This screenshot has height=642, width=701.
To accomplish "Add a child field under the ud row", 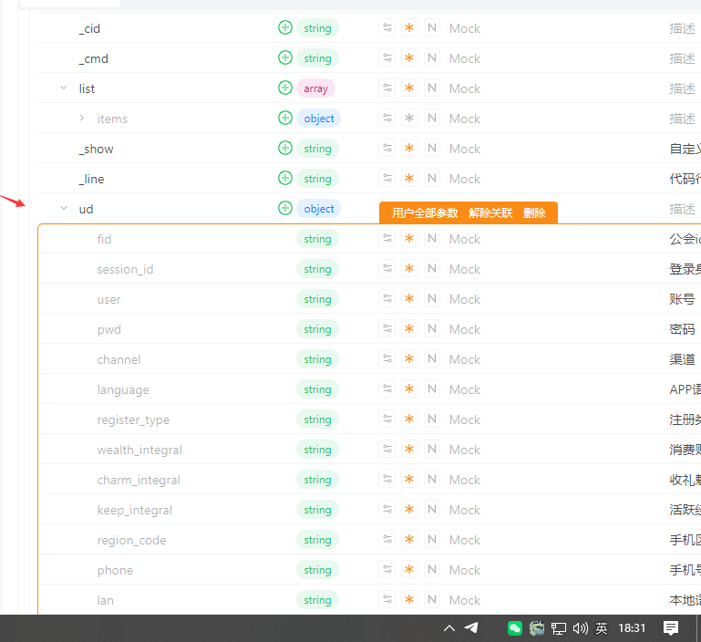I will [x=285, y=209].
